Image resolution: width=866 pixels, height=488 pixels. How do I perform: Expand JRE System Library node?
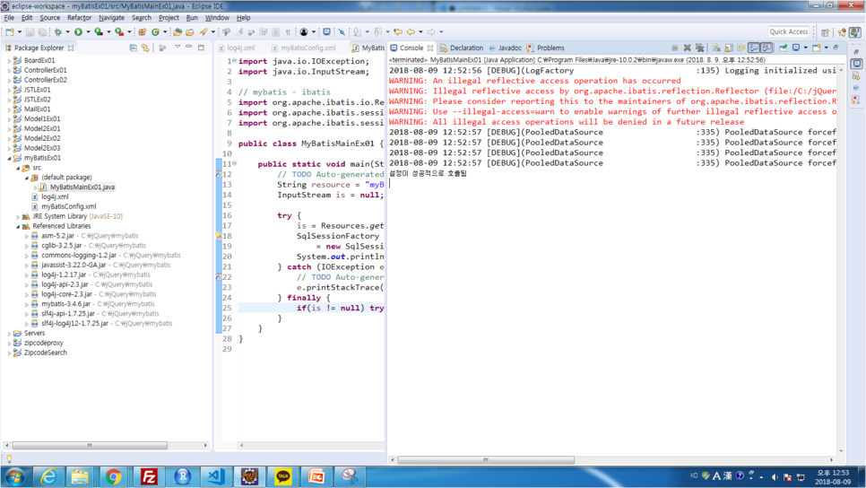coord(18,217)
